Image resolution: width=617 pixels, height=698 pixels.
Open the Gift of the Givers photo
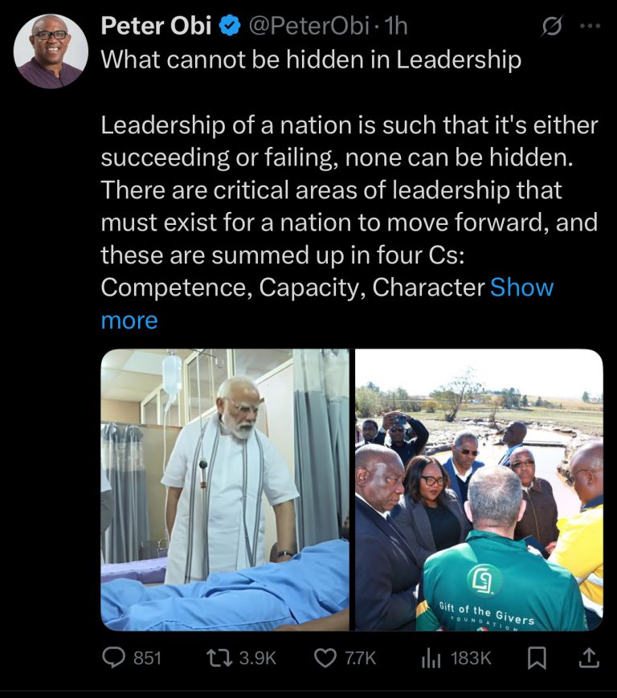point(479,490)
